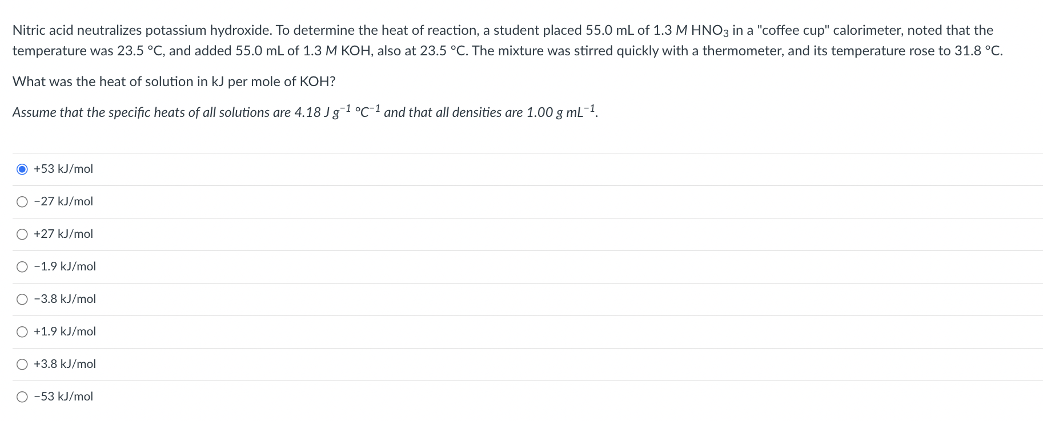Image resolution: width=1043 pixels, height=421 pixels.
Task: Click the filled radio button next to +53 kJ/mol
Action: point(22,169)
